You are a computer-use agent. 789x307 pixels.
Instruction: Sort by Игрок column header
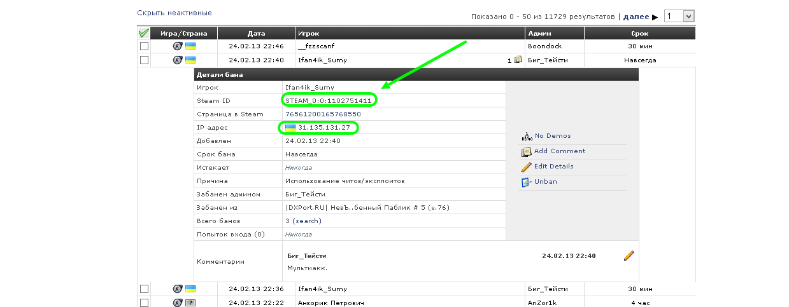tap(411, 33)
